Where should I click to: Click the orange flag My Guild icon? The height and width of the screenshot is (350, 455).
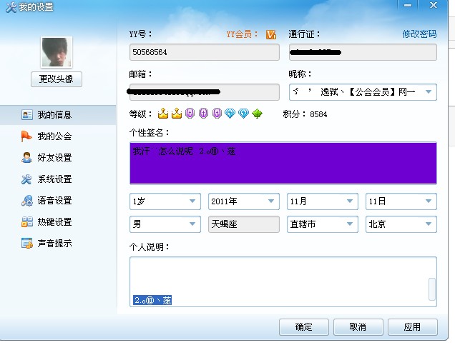tap(26, 136)
